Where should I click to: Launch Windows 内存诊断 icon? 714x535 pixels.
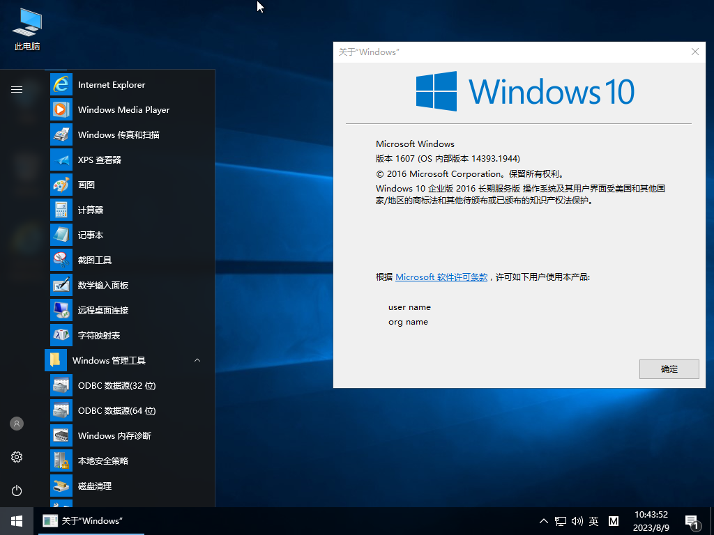coord(61,435)
